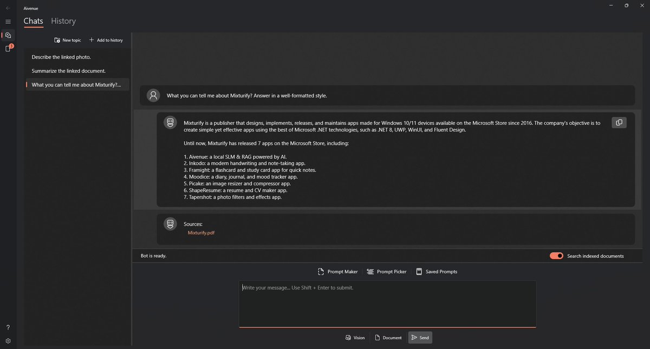Select chat 'Describe the linked photo.'
The width and height of the screenshot is (650, 349).
pyautogui.click(x=77, y=57)
